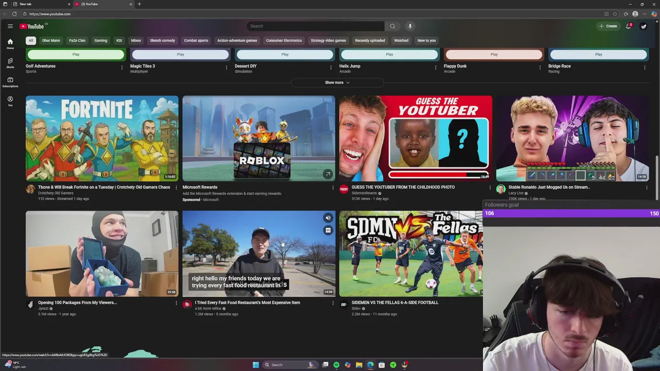Click the YouTube logo
The image size is (660, 371).
pyautogui.click(x=32, y=26)
